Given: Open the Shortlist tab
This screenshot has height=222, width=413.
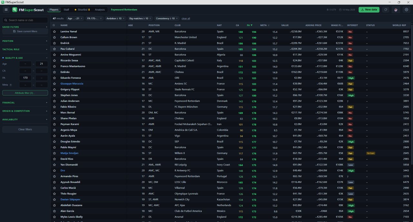Looking at the screenshot, I should [x=82, y=10].
